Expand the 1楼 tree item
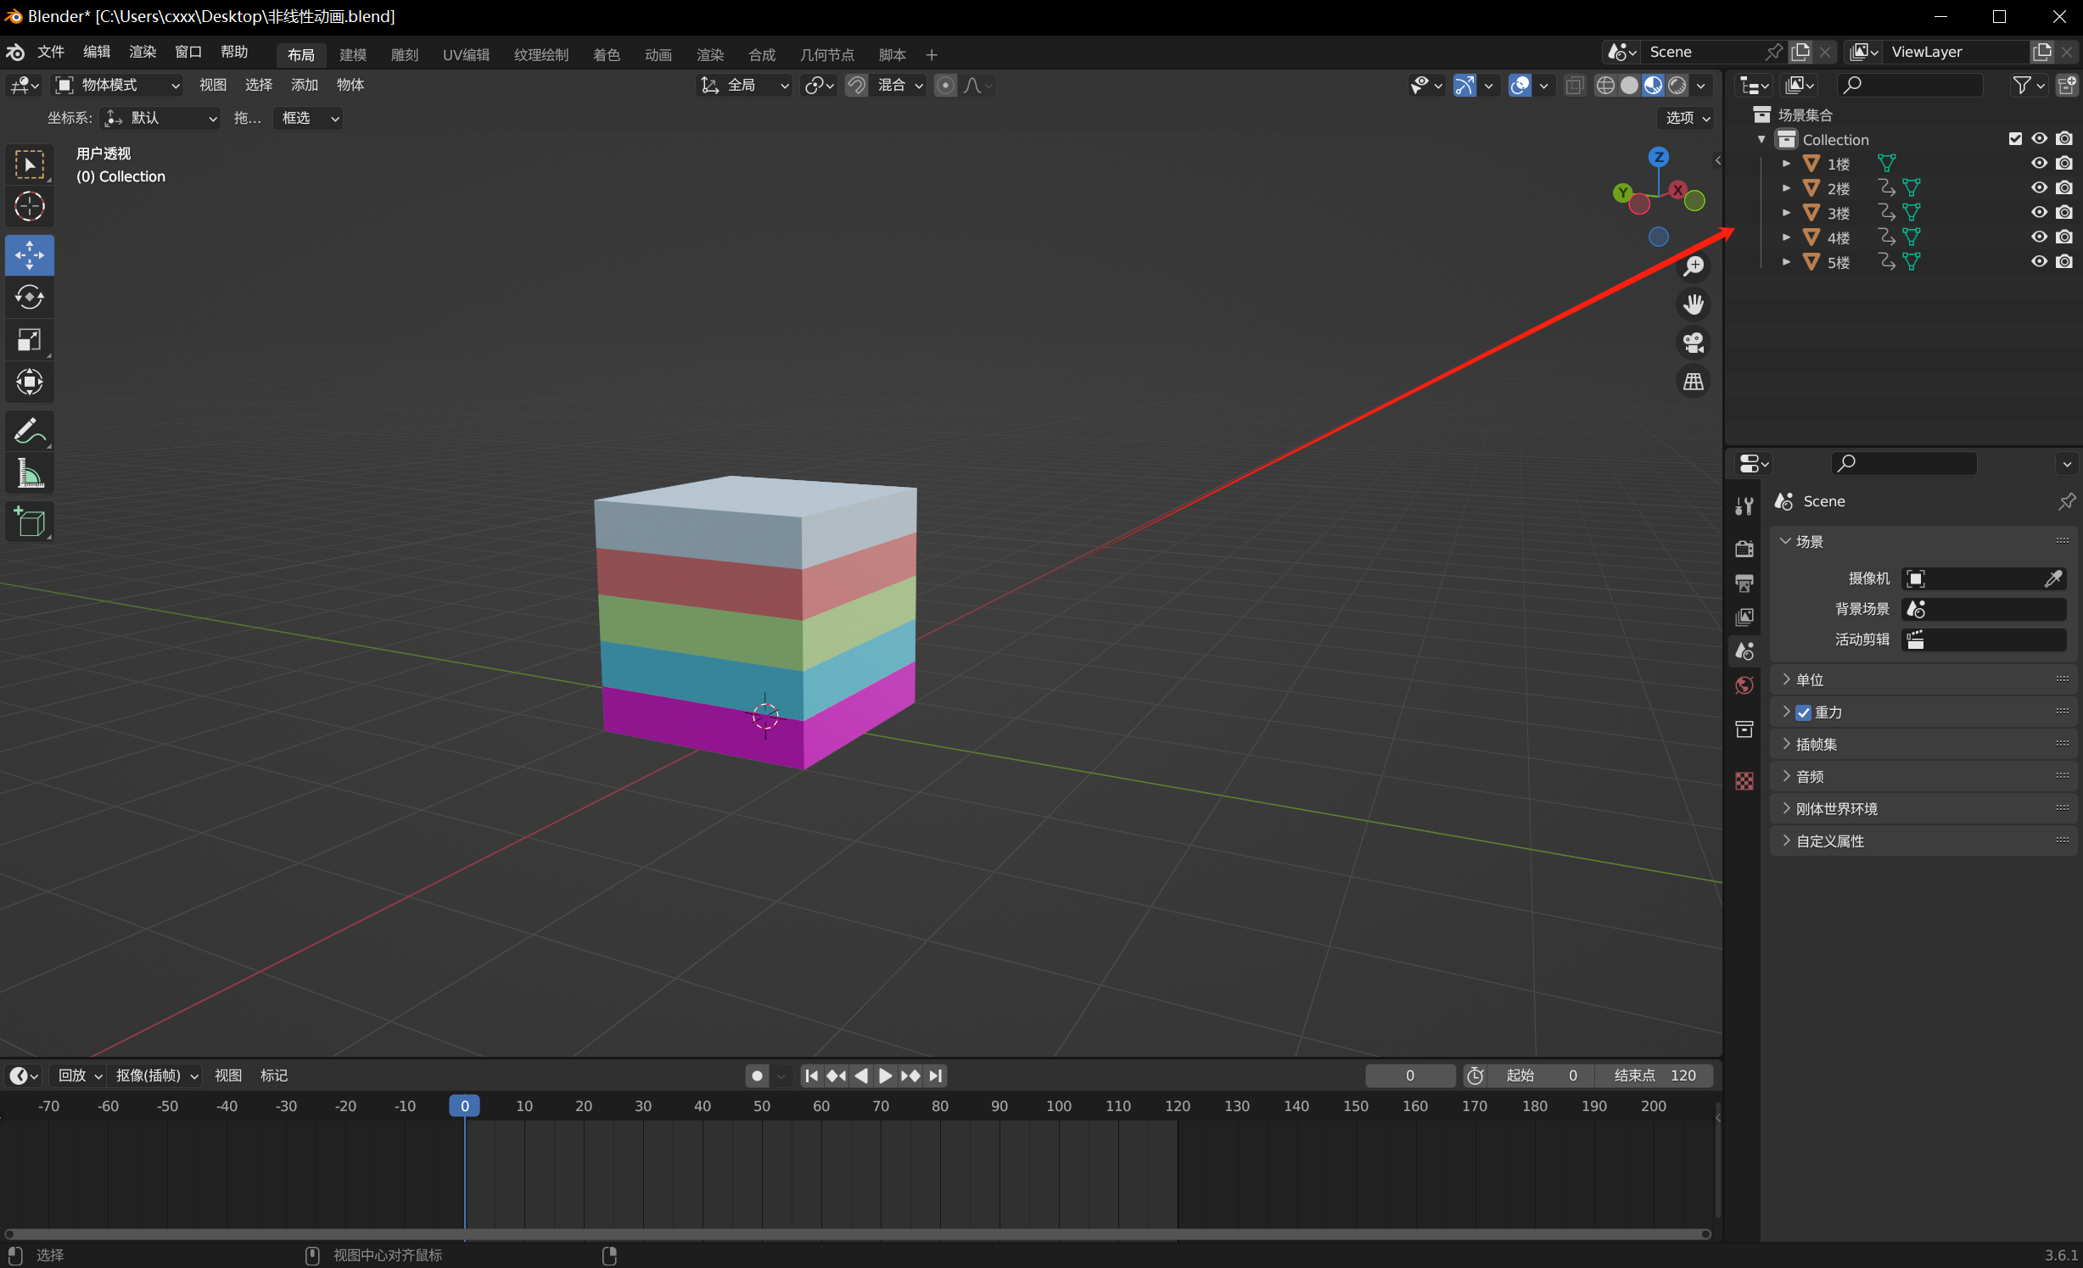 pos(1787,164)
